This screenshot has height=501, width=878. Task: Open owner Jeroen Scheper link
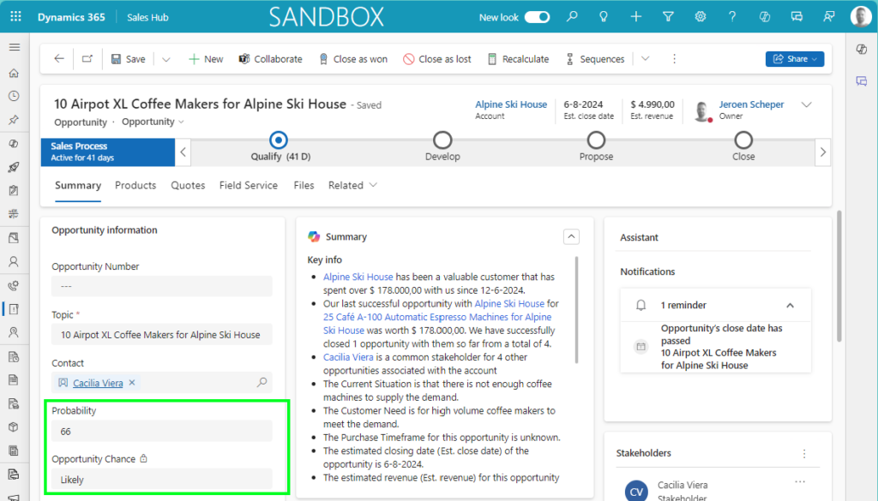pyautogui.click(x=751, y=104)
